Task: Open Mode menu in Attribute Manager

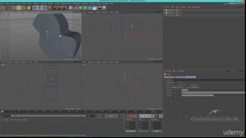Action: click(x=169, y=71)
